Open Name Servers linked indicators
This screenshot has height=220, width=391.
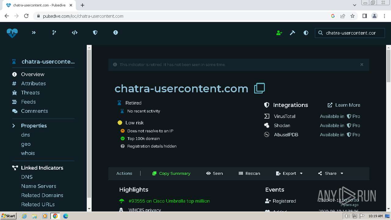(38, 186)
